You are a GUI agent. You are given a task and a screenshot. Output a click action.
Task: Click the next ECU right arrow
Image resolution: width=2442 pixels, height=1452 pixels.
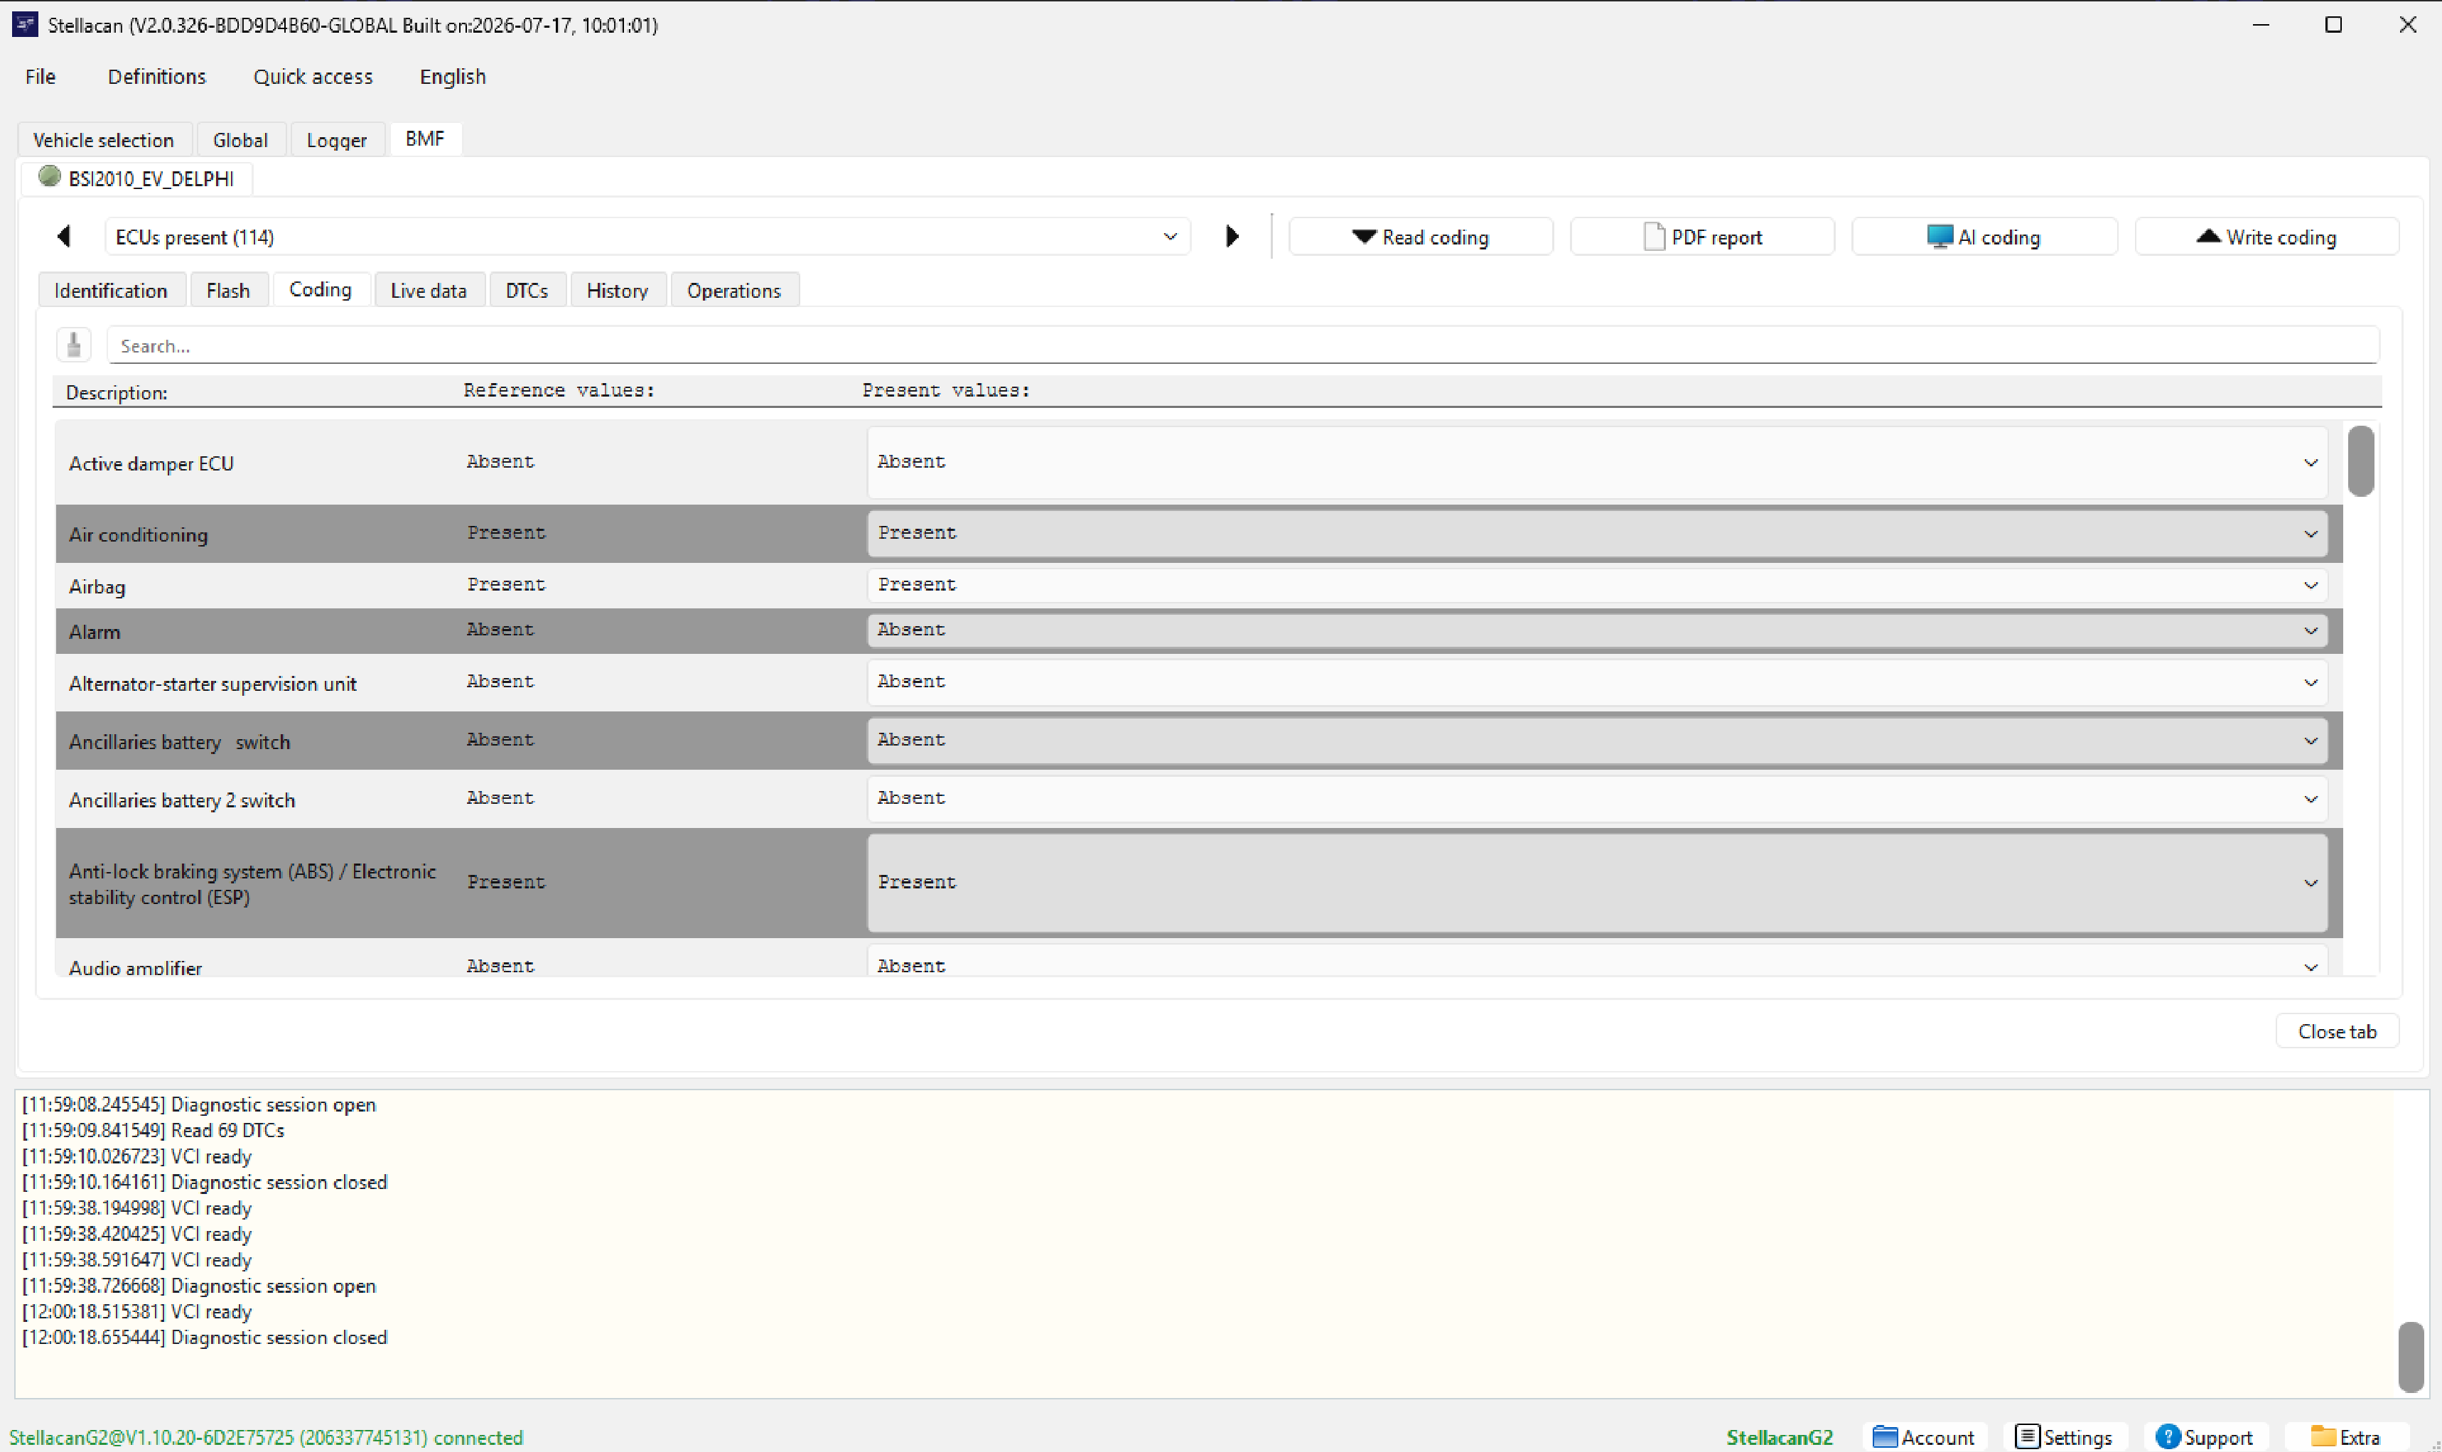pos(1232,237)
